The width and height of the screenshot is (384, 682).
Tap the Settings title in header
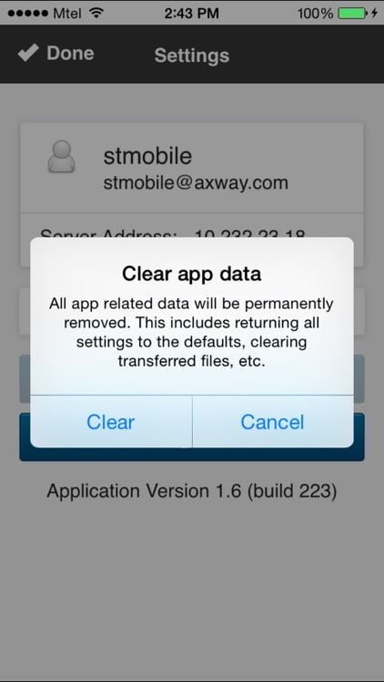click(192, 55)
